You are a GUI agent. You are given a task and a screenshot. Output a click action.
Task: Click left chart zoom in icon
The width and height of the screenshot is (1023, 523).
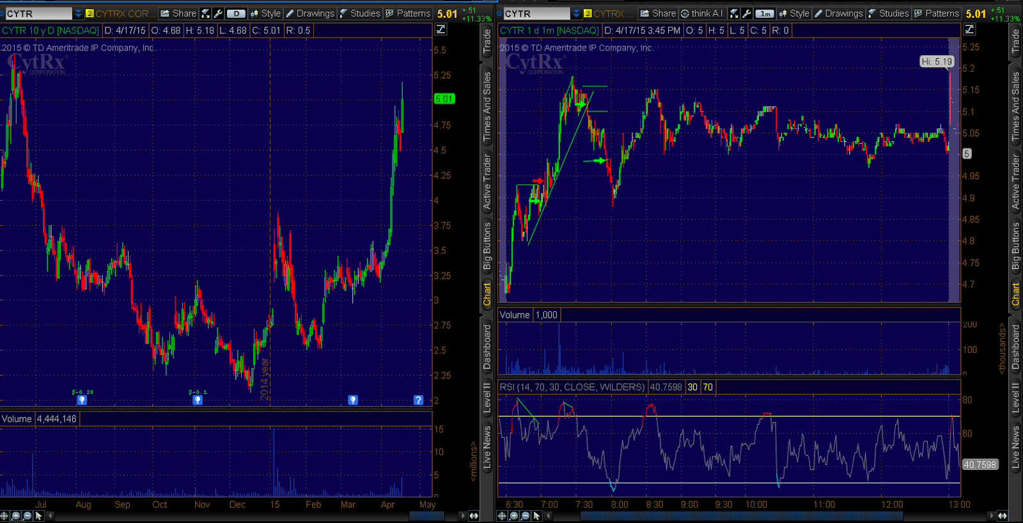click(16, 516)
